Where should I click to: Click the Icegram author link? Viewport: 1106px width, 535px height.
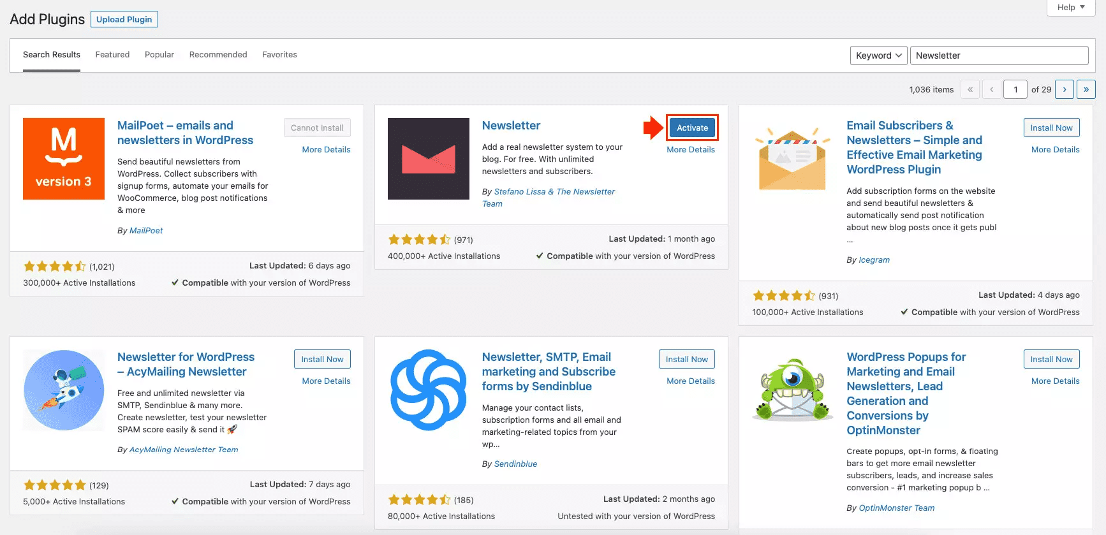click(874, 260)
